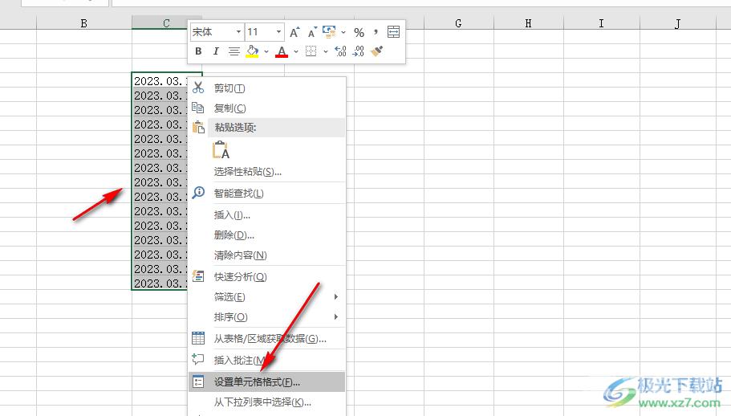Open the font size dropdown showing 11

click(x=278, y=32)
